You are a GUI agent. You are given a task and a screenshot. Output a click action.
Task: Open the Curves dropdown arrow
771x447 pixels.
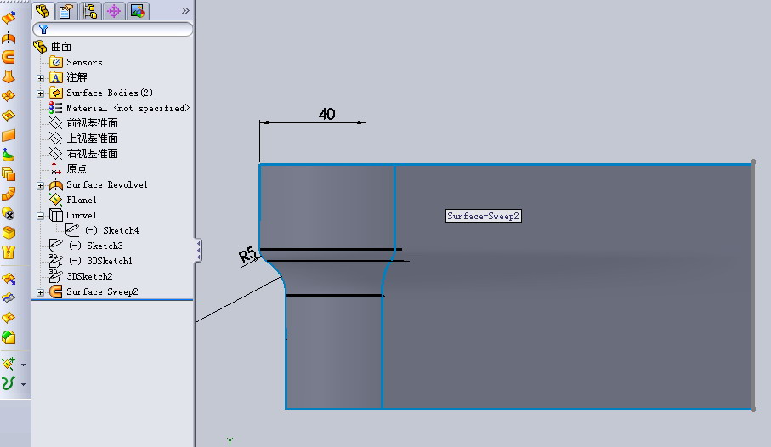(x=23, y=385)
